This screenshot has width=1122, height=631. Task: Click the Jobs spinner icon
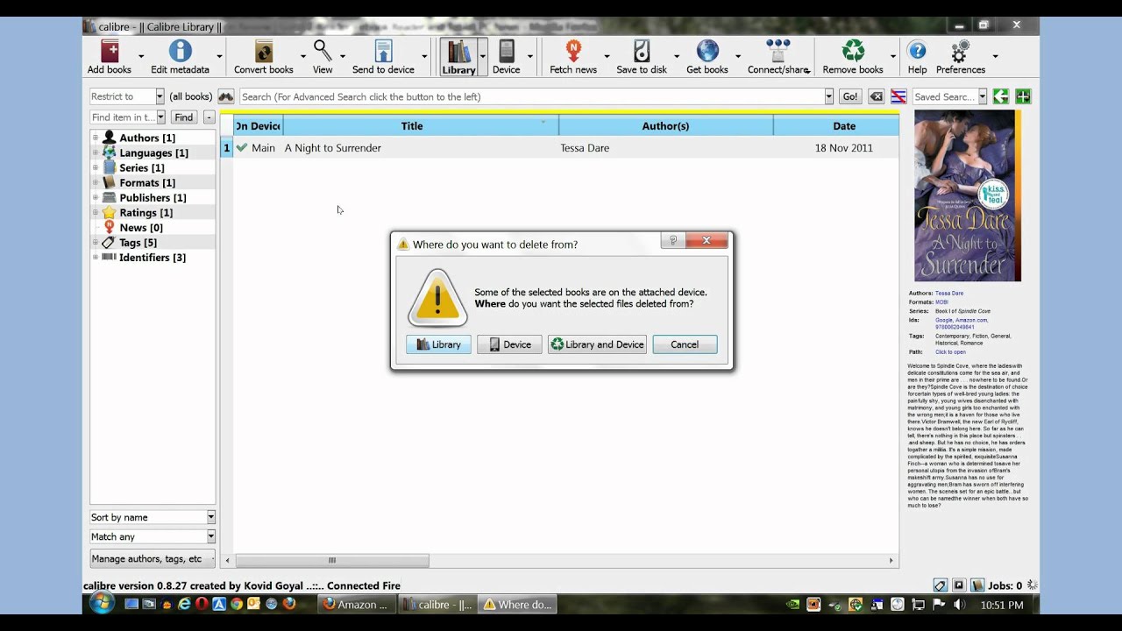(1032, 585)
